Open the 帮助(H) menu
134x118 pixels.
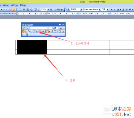pos(23,5)
